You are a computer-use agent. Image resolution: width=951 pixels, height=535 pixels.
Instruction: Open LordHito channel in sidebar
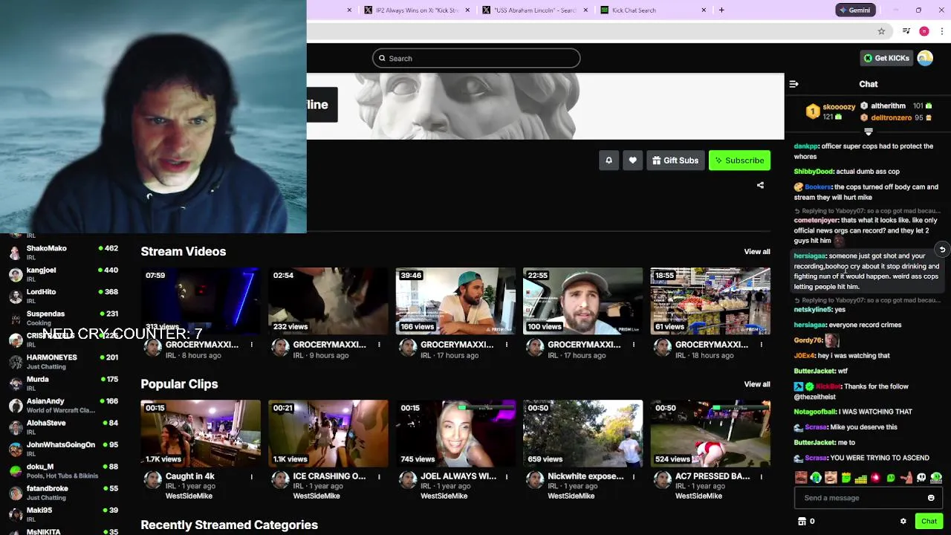[x=63, y=296]
